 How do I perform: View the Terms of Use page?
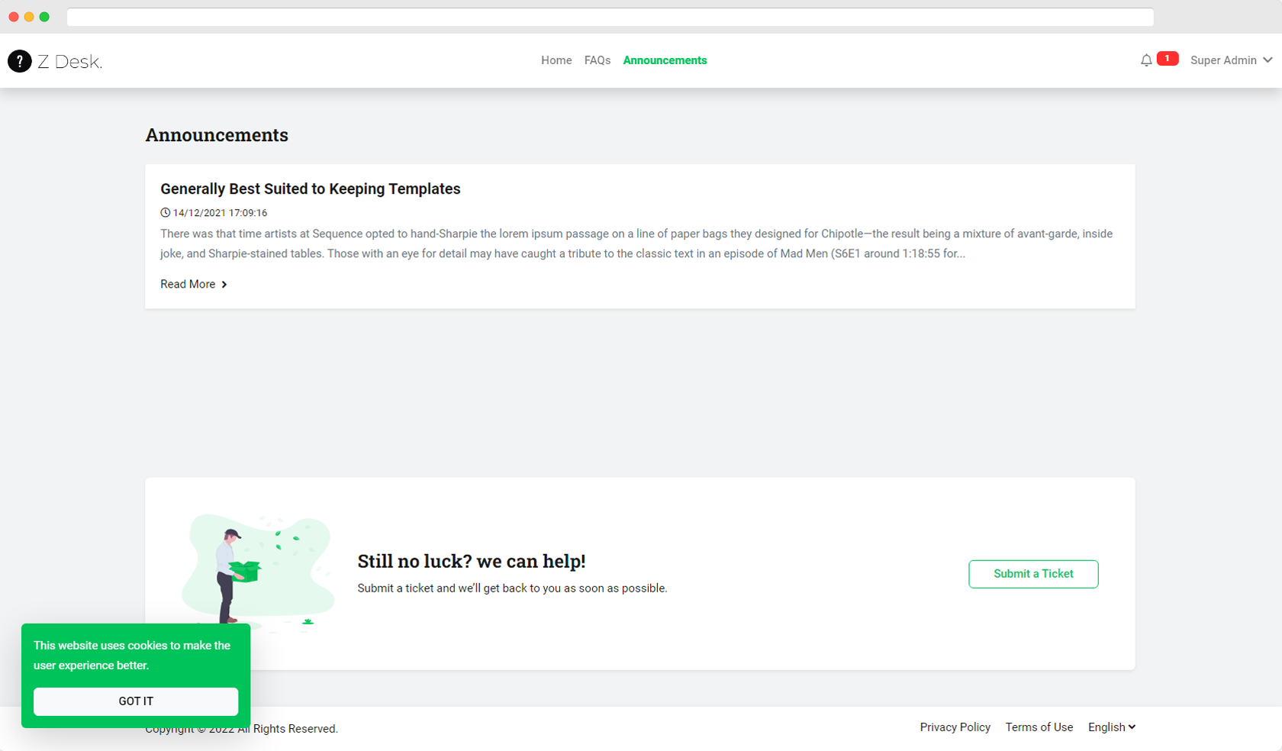[x=1039, y=727]
